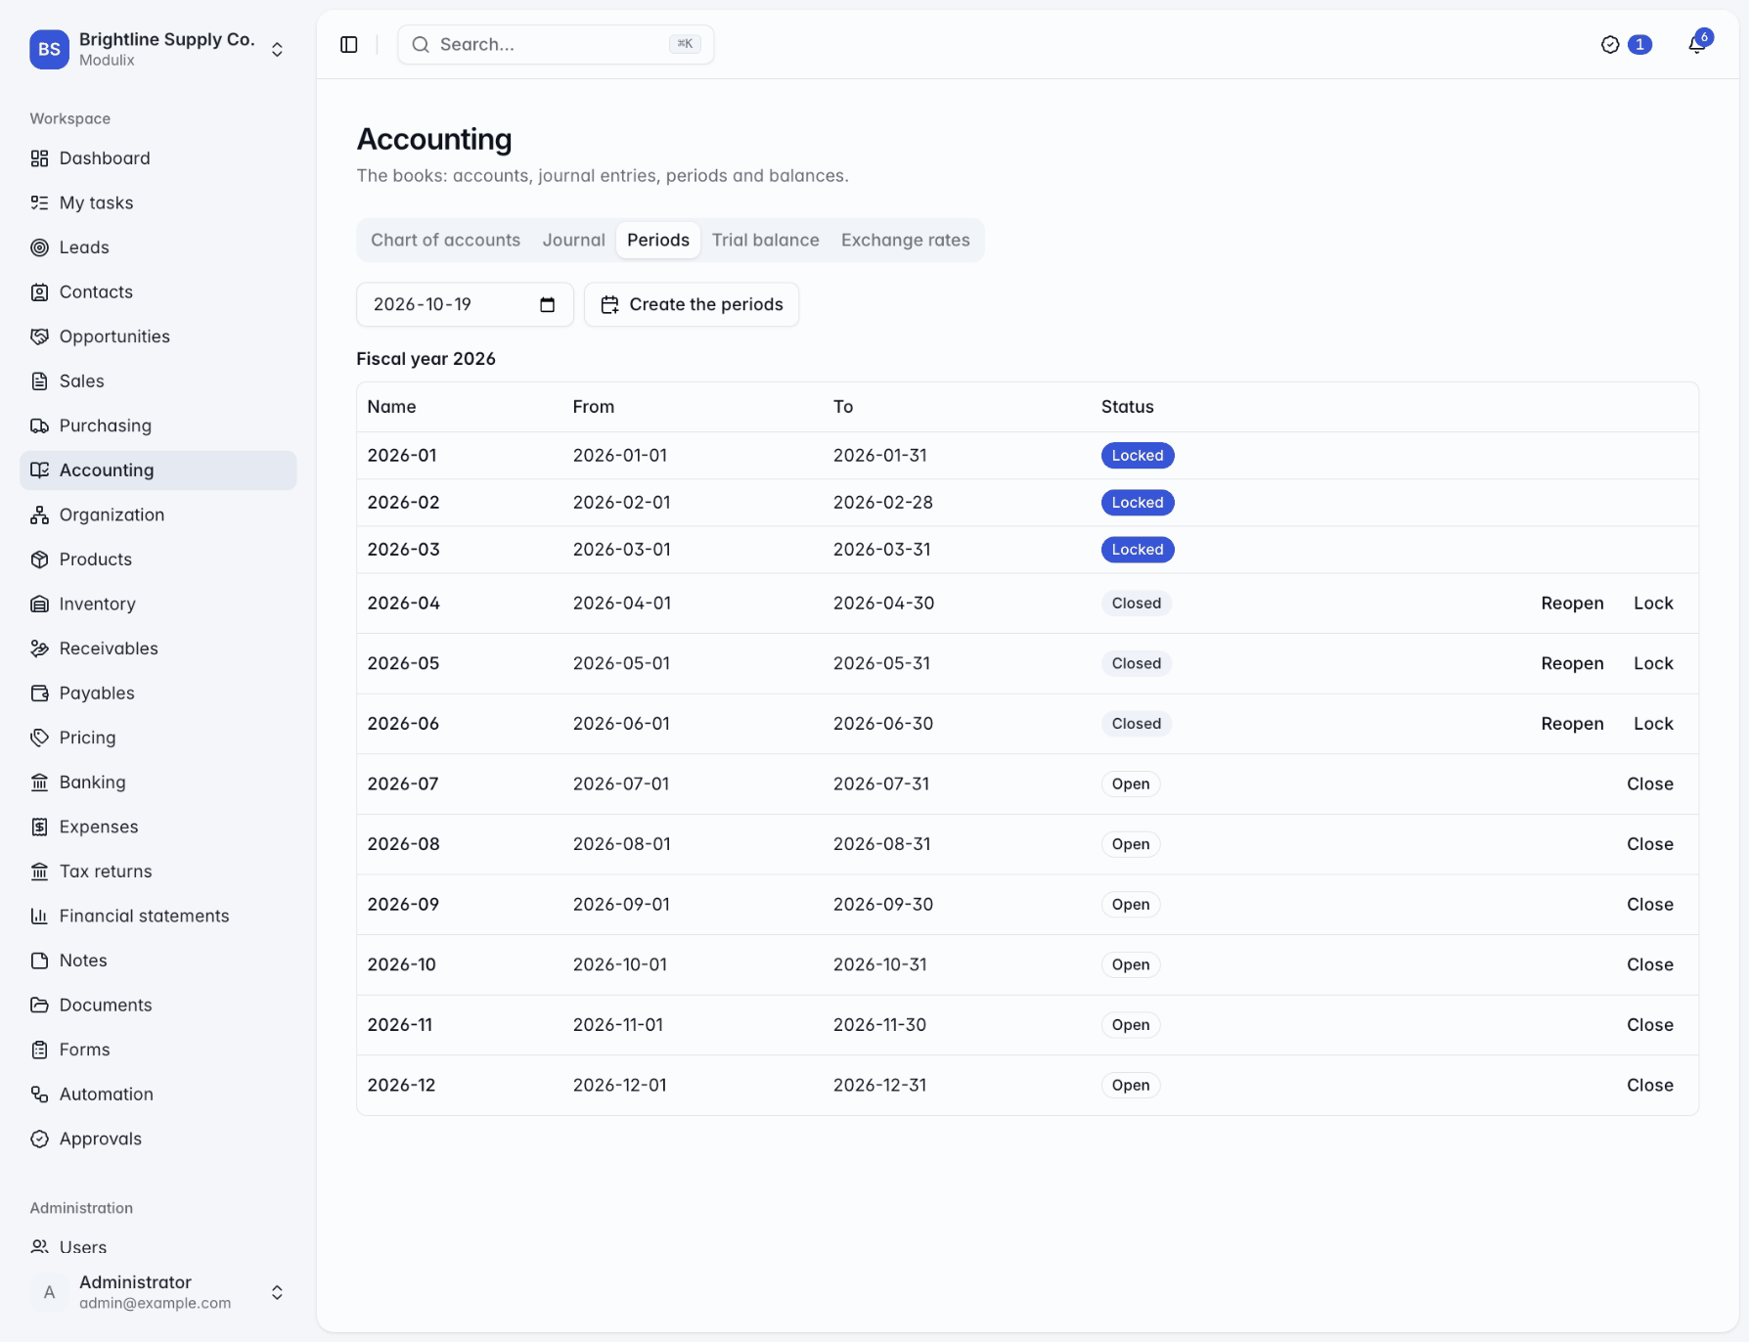Select the Payables sidebar entry
Screen dimensions: 1749x1342
[158, 693]
